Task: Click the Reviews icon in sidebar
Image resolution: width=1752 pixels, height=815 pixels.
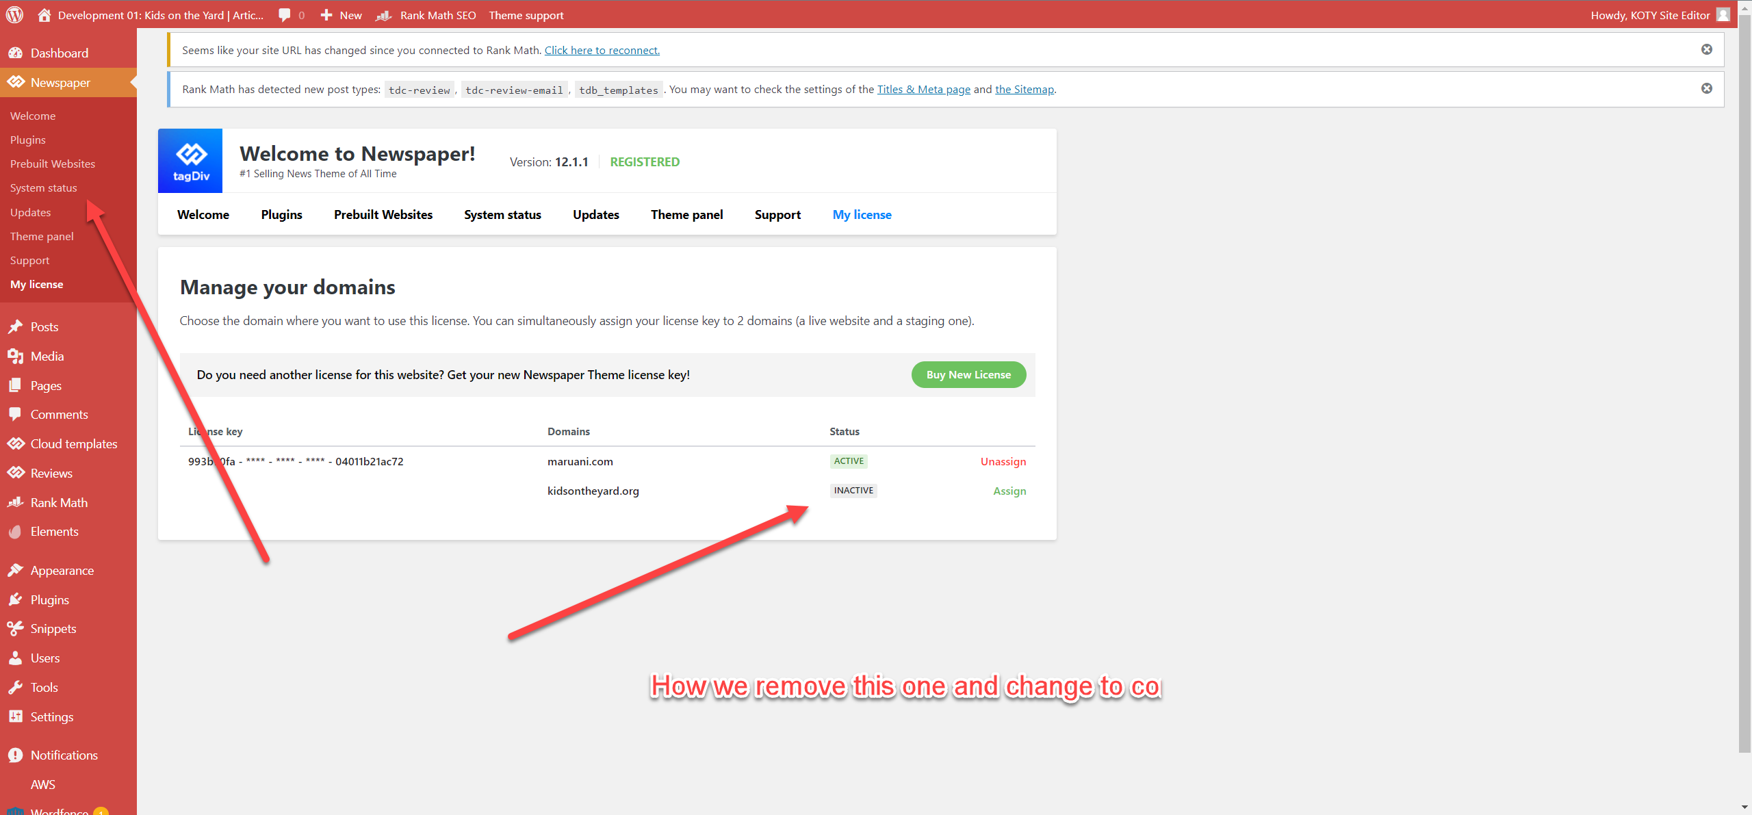Action: click(x=16, y=473)
